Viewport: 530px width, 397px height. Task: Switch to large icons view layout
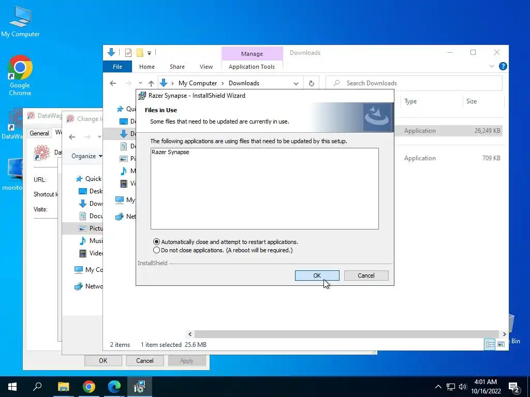pyautogui.click(x=501, y=344)
